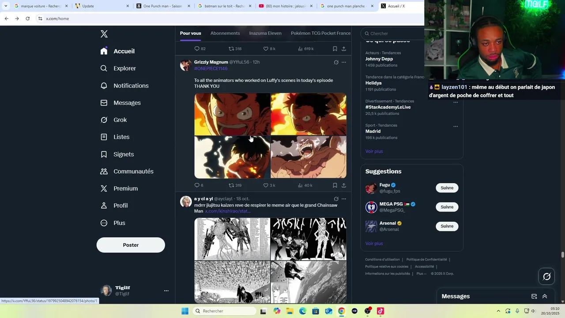Open more options for #StarAcademyLeLive trend
Image resolution: width=565 pixels, height=318 pixels.
pos(456,102)
